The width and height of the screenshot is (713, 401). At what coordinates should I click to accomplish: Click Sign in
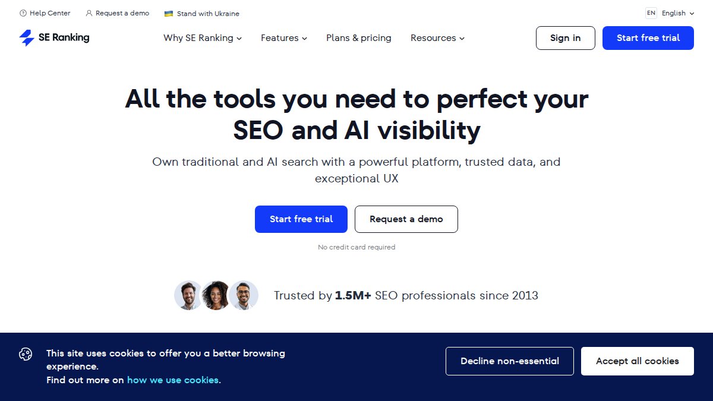(x=565, y=37)
